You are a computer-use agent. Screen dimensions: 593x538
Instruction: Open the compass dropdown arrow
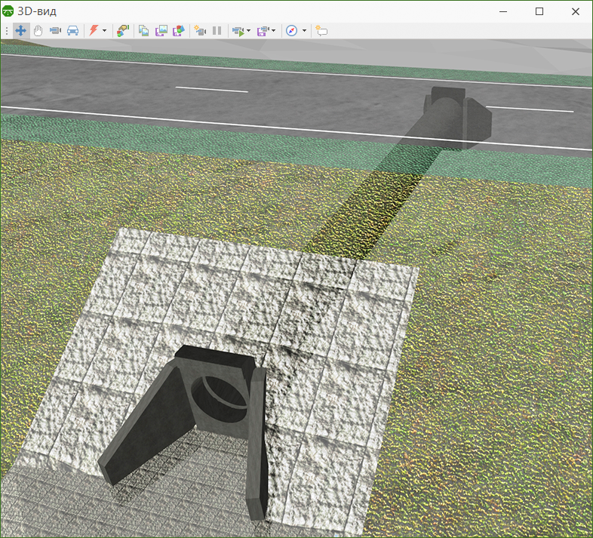point(304,31)
